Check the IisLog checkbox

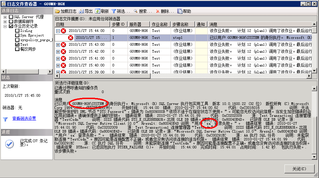pyautogui.click(x=17, y=31)
